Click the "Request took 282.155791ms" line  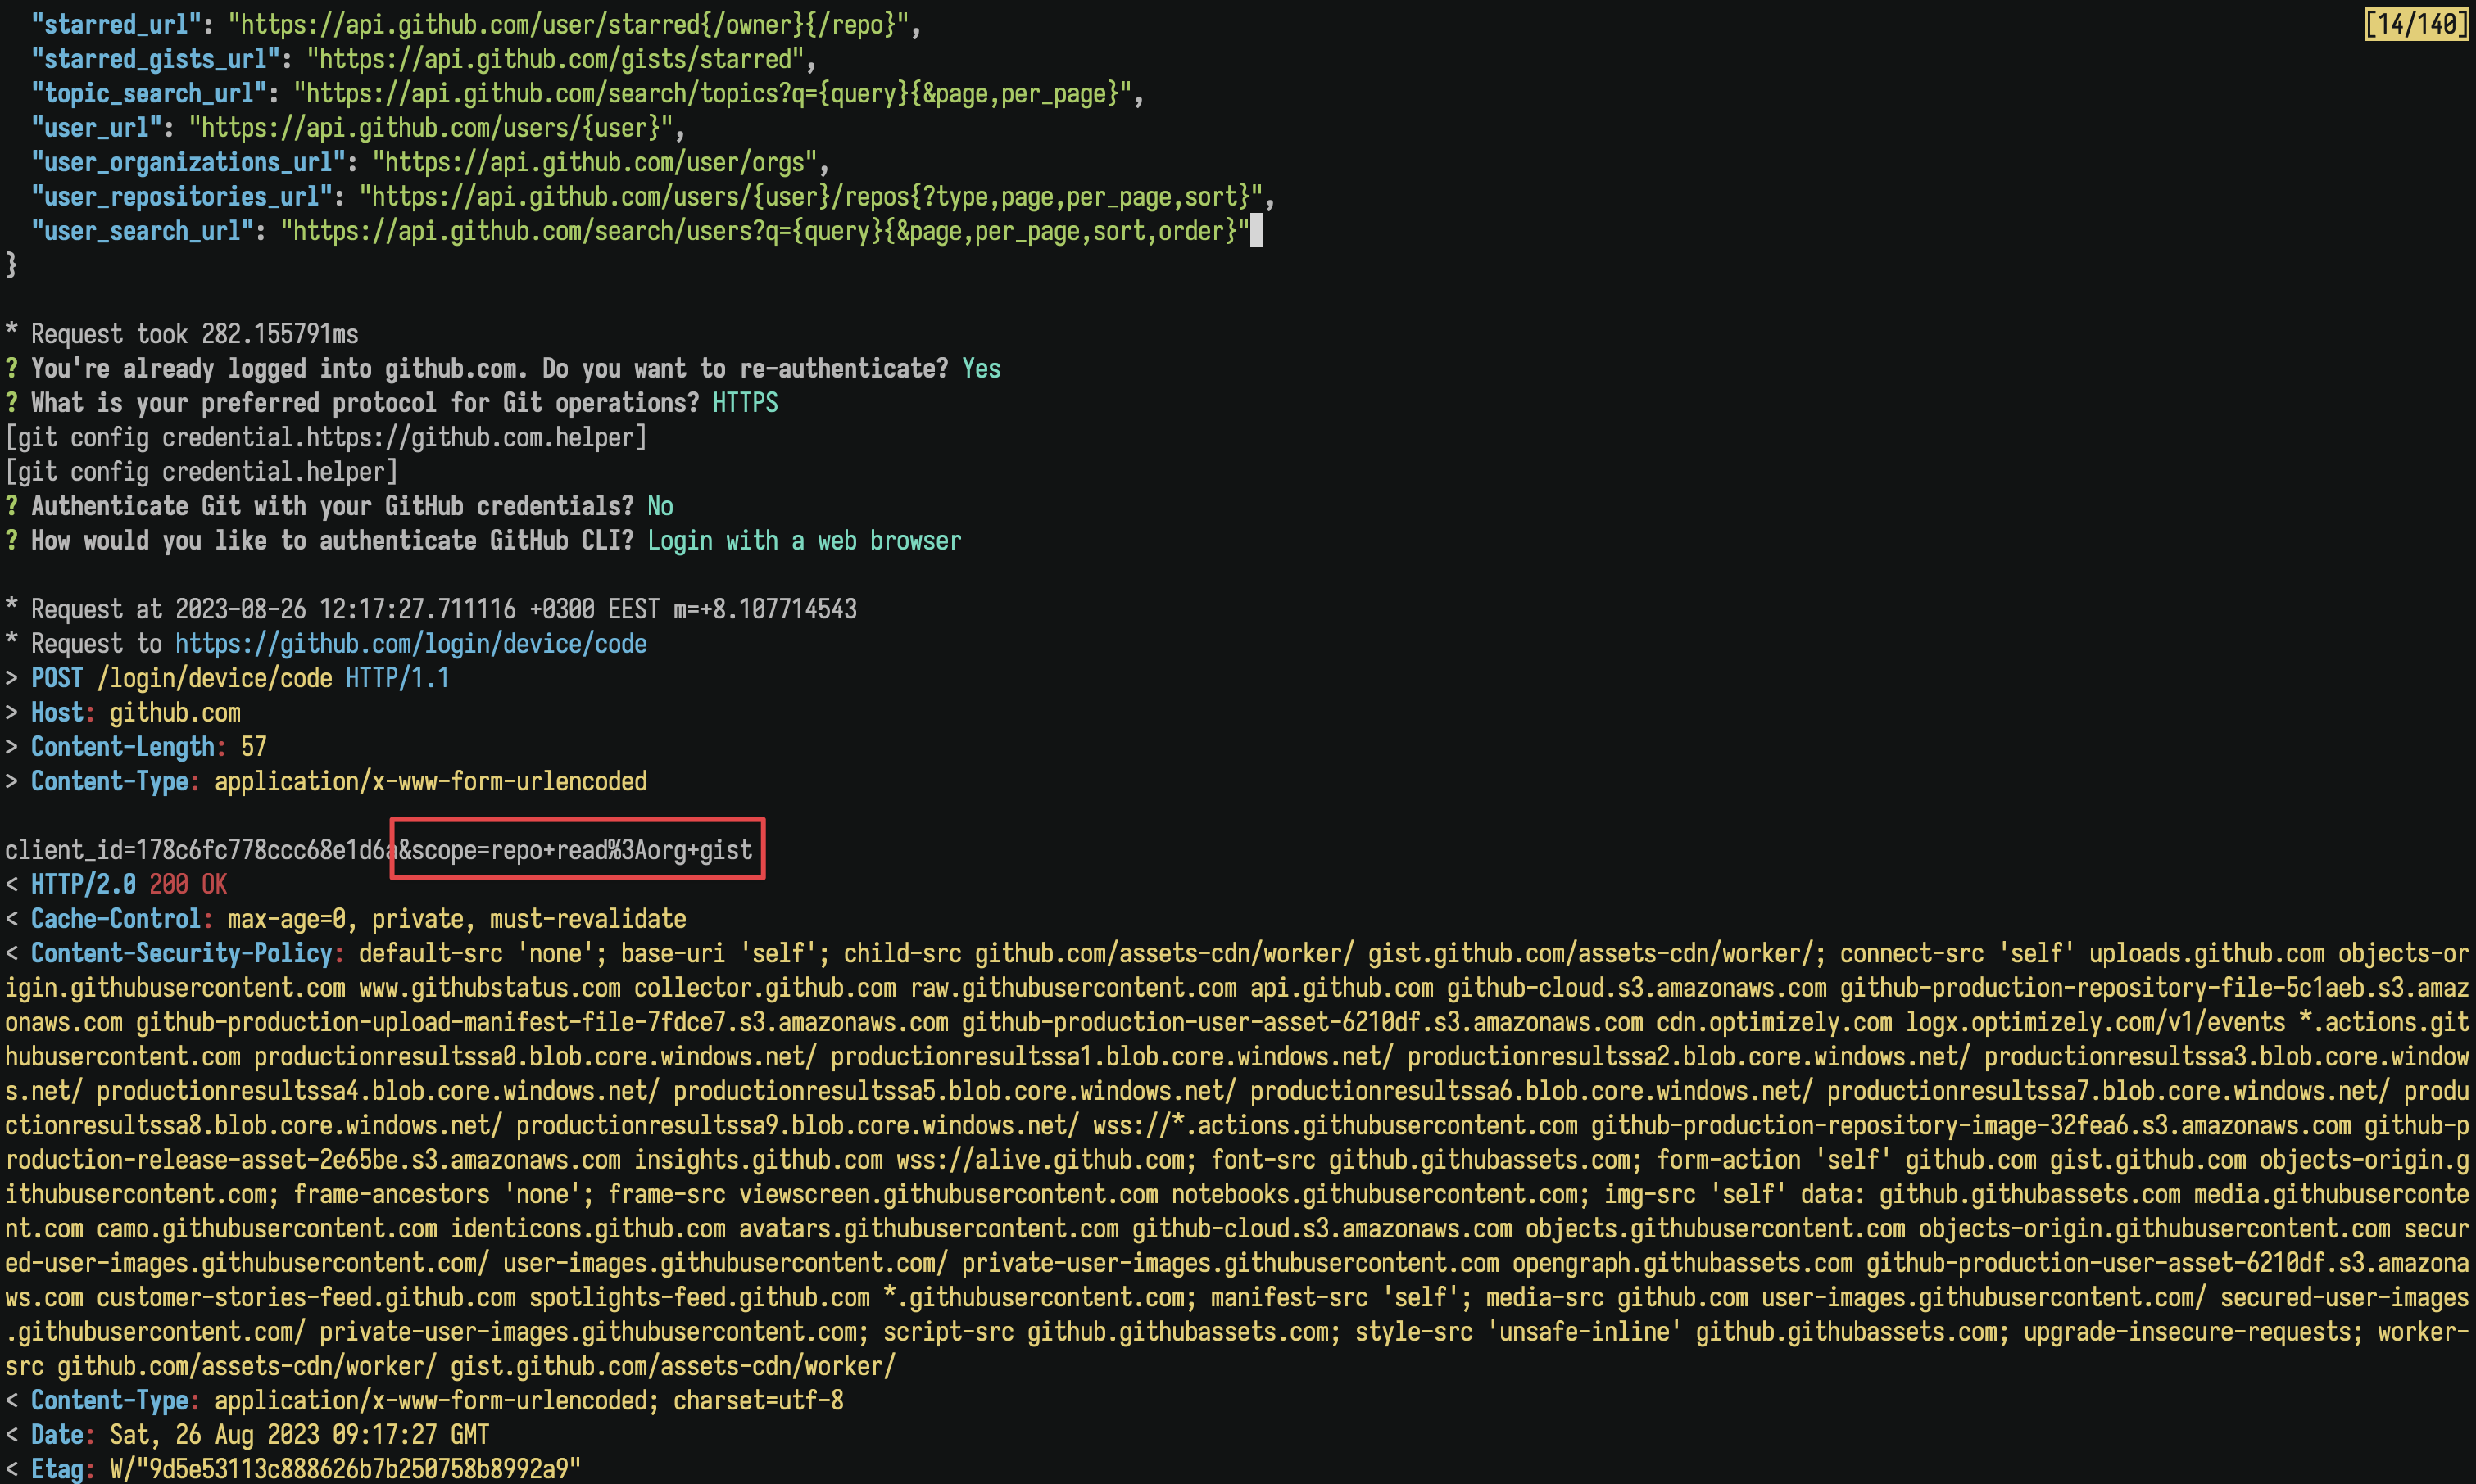pyautogui.click(x=182, y=334)
